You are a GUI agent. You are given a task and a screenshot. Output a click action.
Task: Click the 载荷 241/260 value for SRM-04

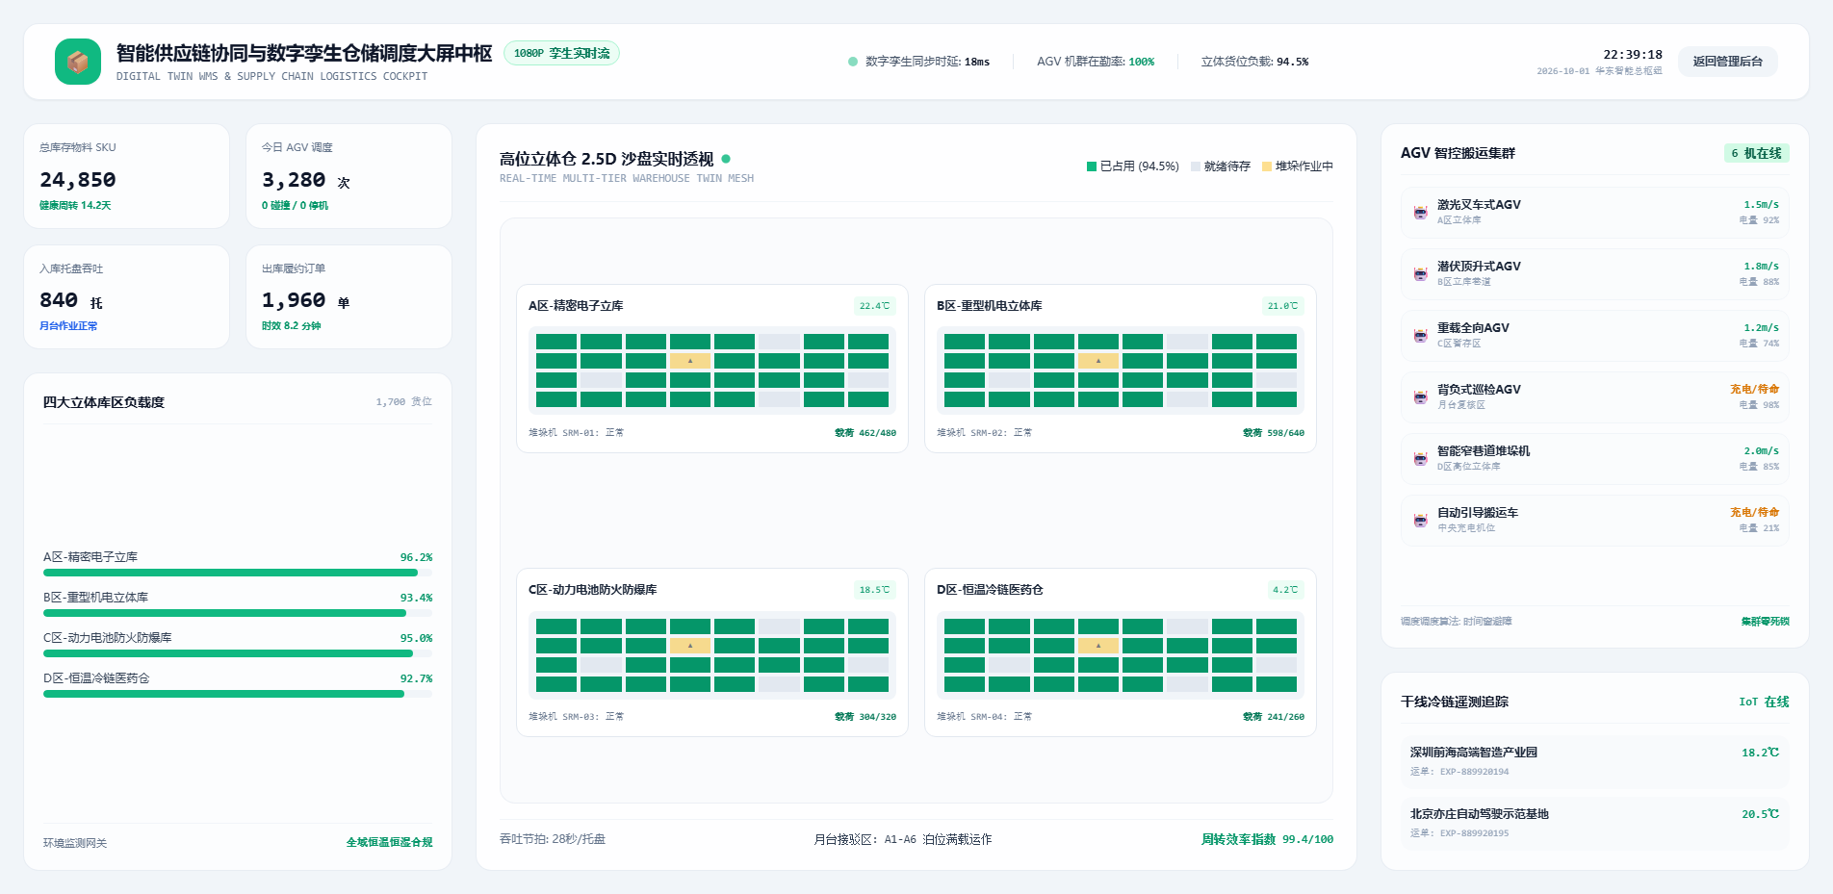click(1274, 717)
